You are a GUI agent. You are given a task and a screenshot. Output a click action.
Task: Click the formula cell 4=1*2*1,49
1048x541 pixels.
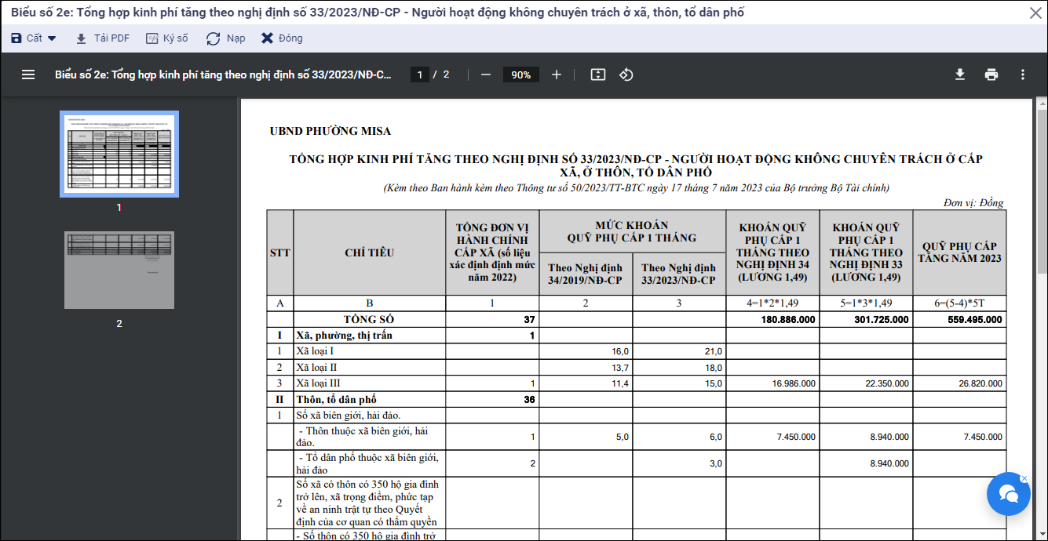pyautogui.click(x=772, y=303)
